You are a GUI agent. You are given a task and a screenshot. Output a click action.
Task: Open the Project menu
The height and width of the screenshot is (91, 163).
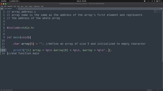(x=31, y=6)
